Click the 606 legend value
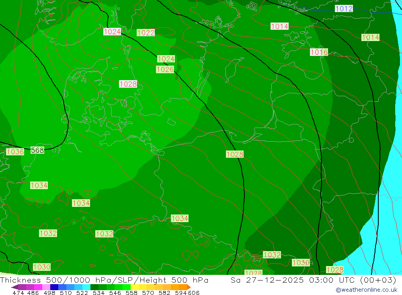The image size is (402, 295). point(194,293)
